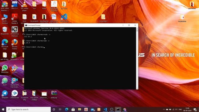The height and width of the screenshot is (112, 199).
Task: Open the taskbar clock and date
Action: (x=187, y=110)
